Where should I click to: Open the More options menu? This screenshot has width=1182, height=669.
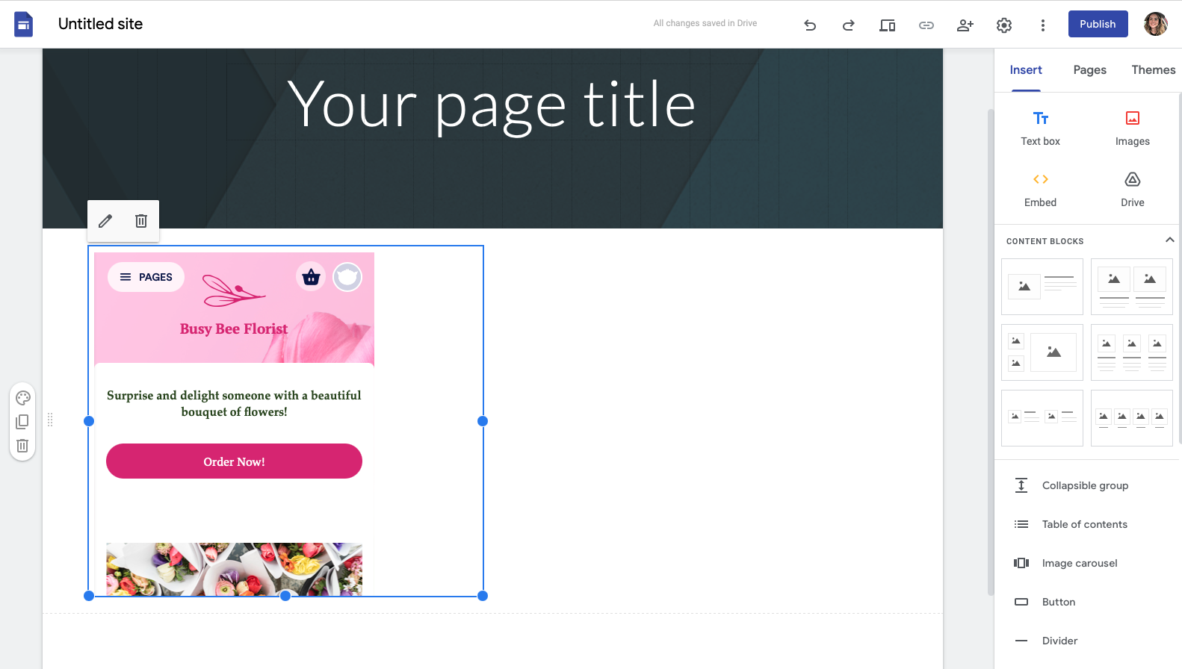tap(1043, 25)
